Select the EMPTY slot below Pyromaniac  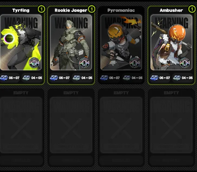pos(121,127)
